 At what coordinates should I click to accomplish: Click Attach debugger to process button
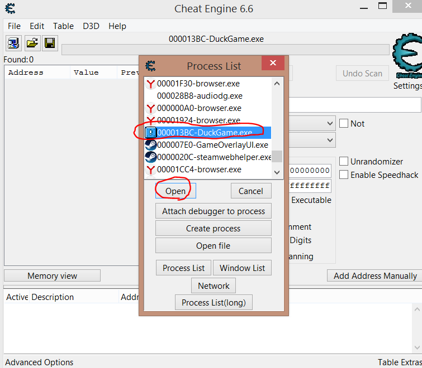pyautogui.click(x=213, y=211)
